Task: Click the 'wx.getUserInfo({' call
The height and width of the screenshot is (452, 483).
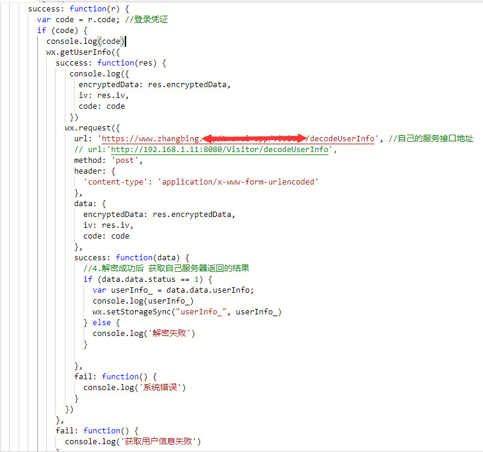Action: [x=83, y=52]
